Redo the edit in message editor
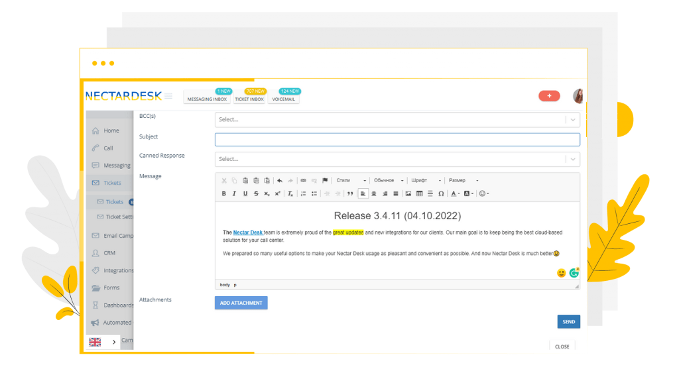679x365 pixels. [x=290, y=180]
